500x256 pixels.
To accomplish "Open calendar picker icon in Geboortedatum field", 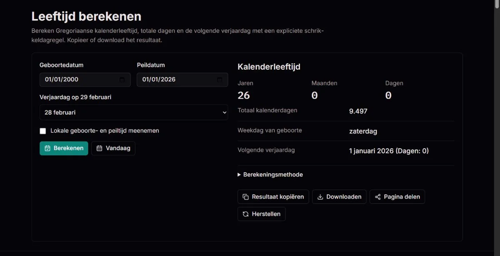I will click(122, 80).
